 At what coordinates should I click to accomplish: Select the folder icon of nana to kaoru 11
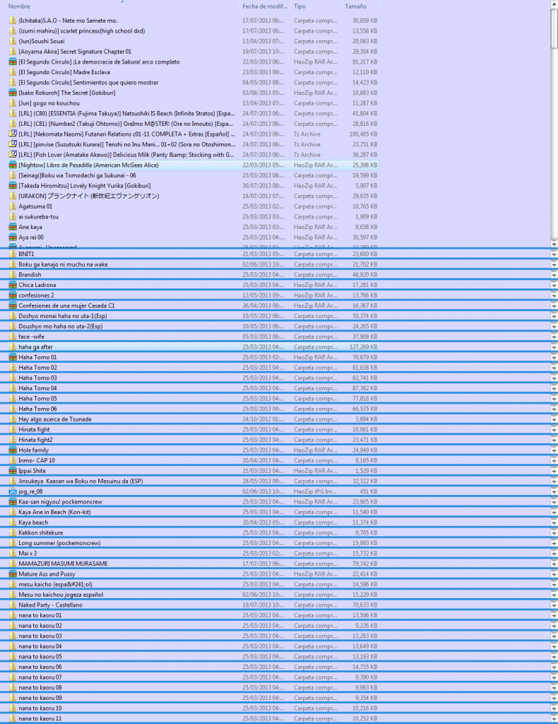pos(13,718)
